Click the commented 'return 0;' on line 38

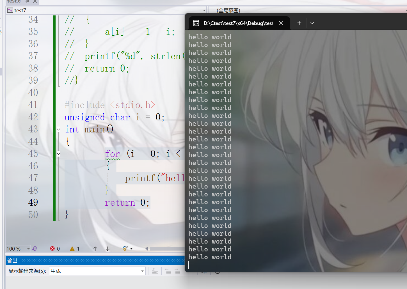point(107,68)
